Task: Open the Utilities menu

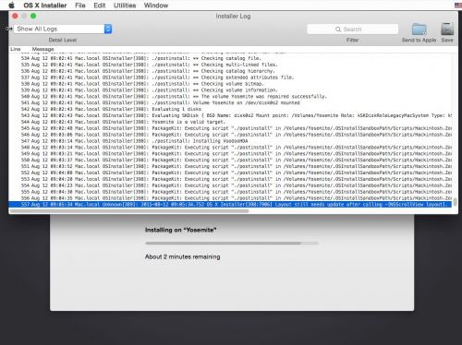Action: pyautogui.click(x=125, y=6)
